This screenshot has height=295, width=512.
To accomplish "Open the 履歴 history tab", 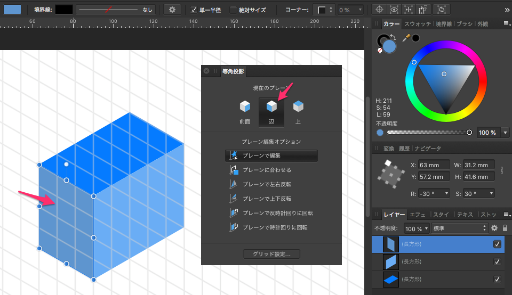I will 404,148.
